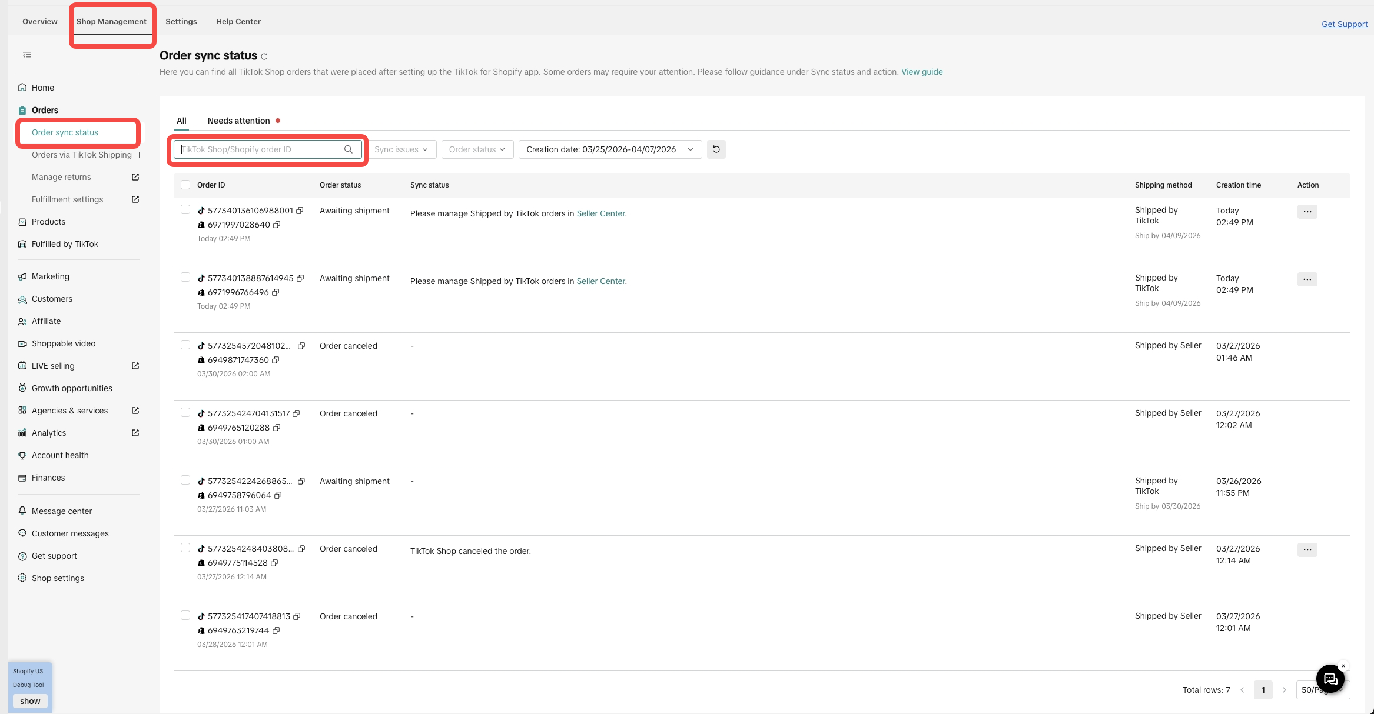
Task: Select checkbox for order 577325417407418813
Action: 185,615
